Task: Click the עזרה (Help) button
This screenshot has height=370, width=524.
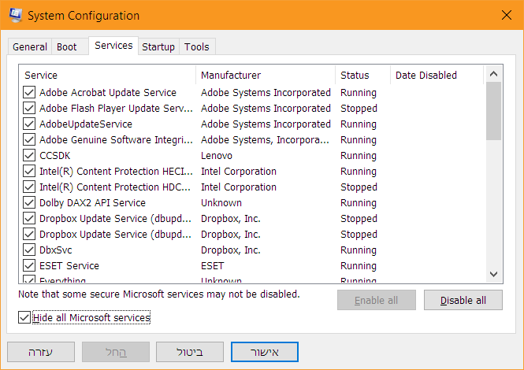Action: click(x=41, y=352)
